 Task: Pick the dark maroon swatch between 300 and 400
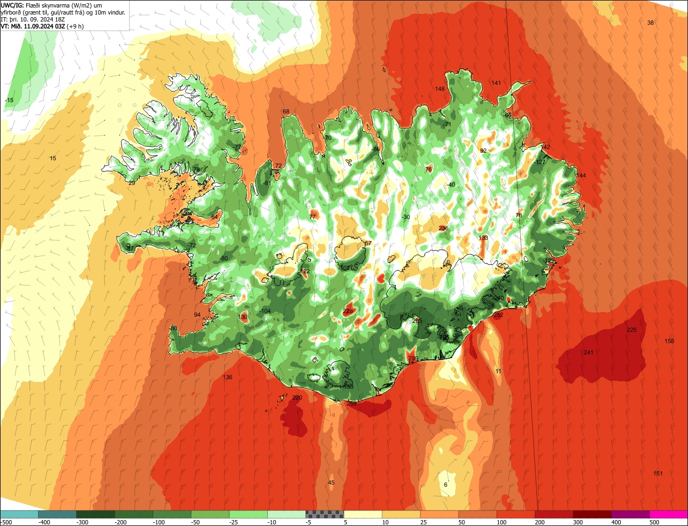592,514
